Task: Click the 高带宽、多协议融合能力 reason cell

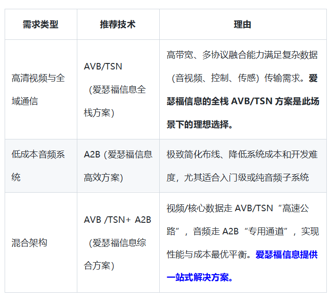Action: pos(243,89)
